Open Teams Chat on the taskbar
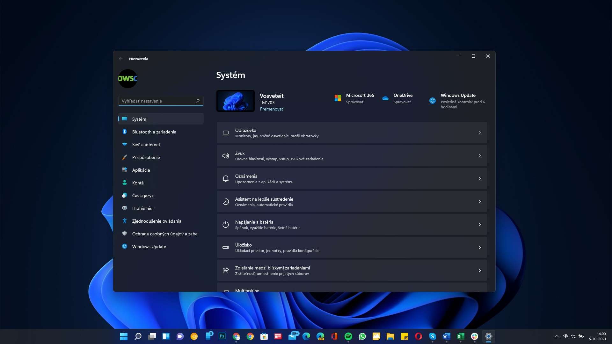This screenshot has width=612, height=344. 180,336
